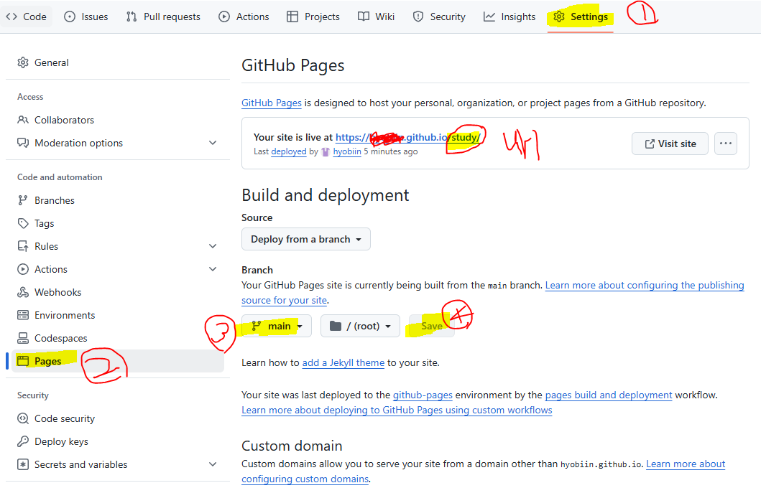Click the branch icon in main dropdown
This screenshot has height=488, width=761.
pyautogui.click(x=257, y=326)
